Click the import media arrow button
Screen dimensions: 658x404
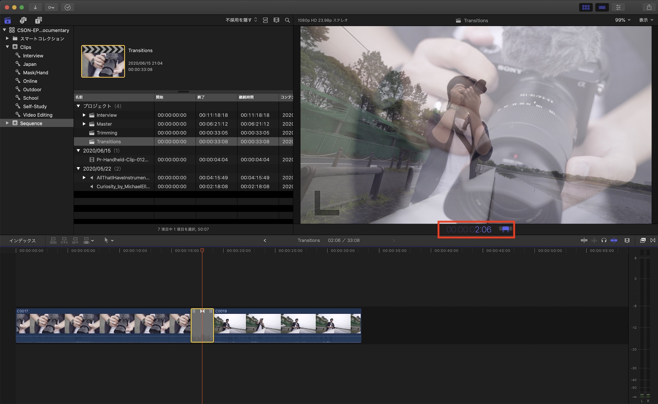[x=35, y=7]
